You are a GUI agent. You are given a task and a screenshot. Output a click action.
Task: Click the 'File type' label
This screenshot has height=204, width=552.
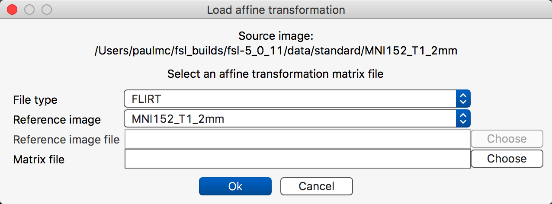[35, 100]
